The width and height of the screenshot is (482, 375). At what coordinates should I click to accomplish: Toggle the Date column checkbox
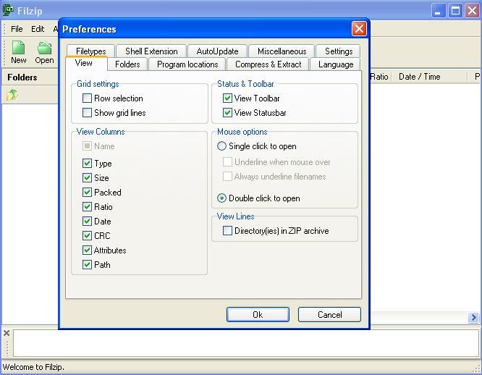tap(87, 221)
